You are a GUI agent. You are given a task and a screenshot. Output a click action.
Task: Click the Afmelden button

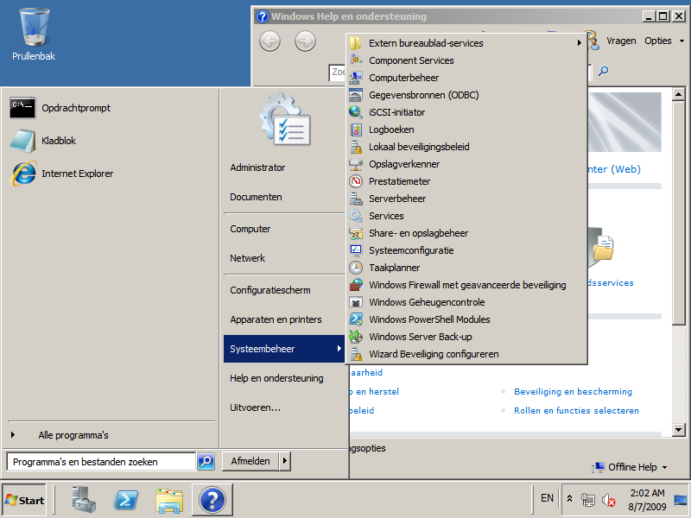point(250,461)
